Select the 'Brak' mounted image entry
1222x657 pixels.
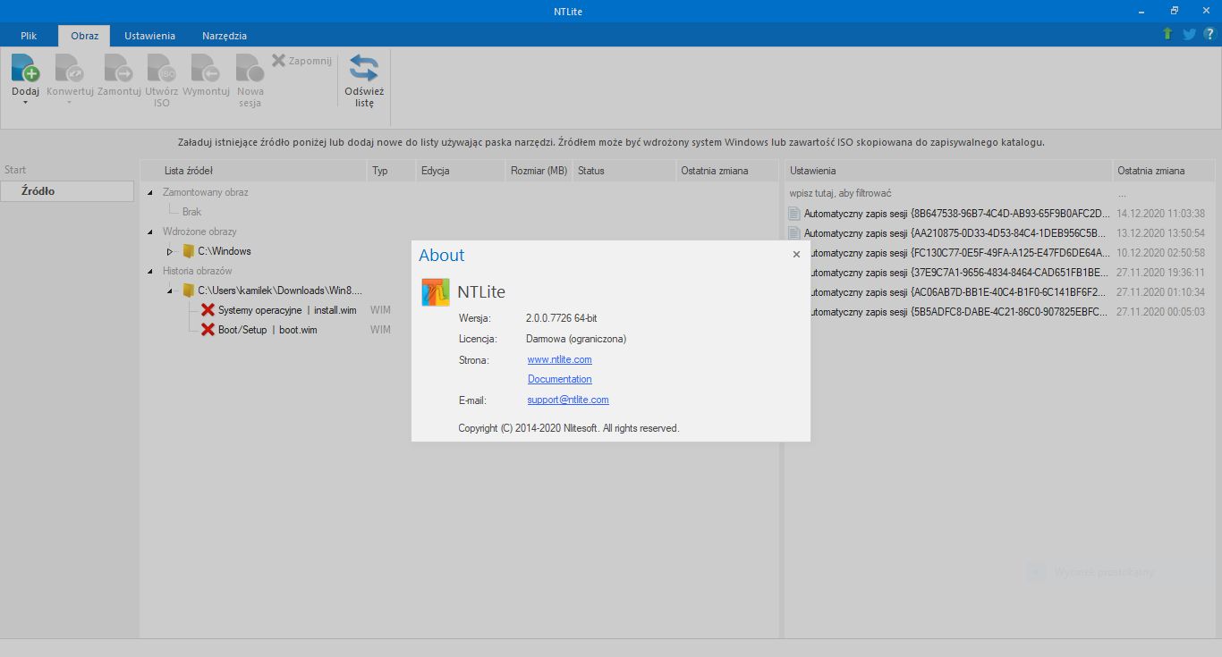click(191, 212)
